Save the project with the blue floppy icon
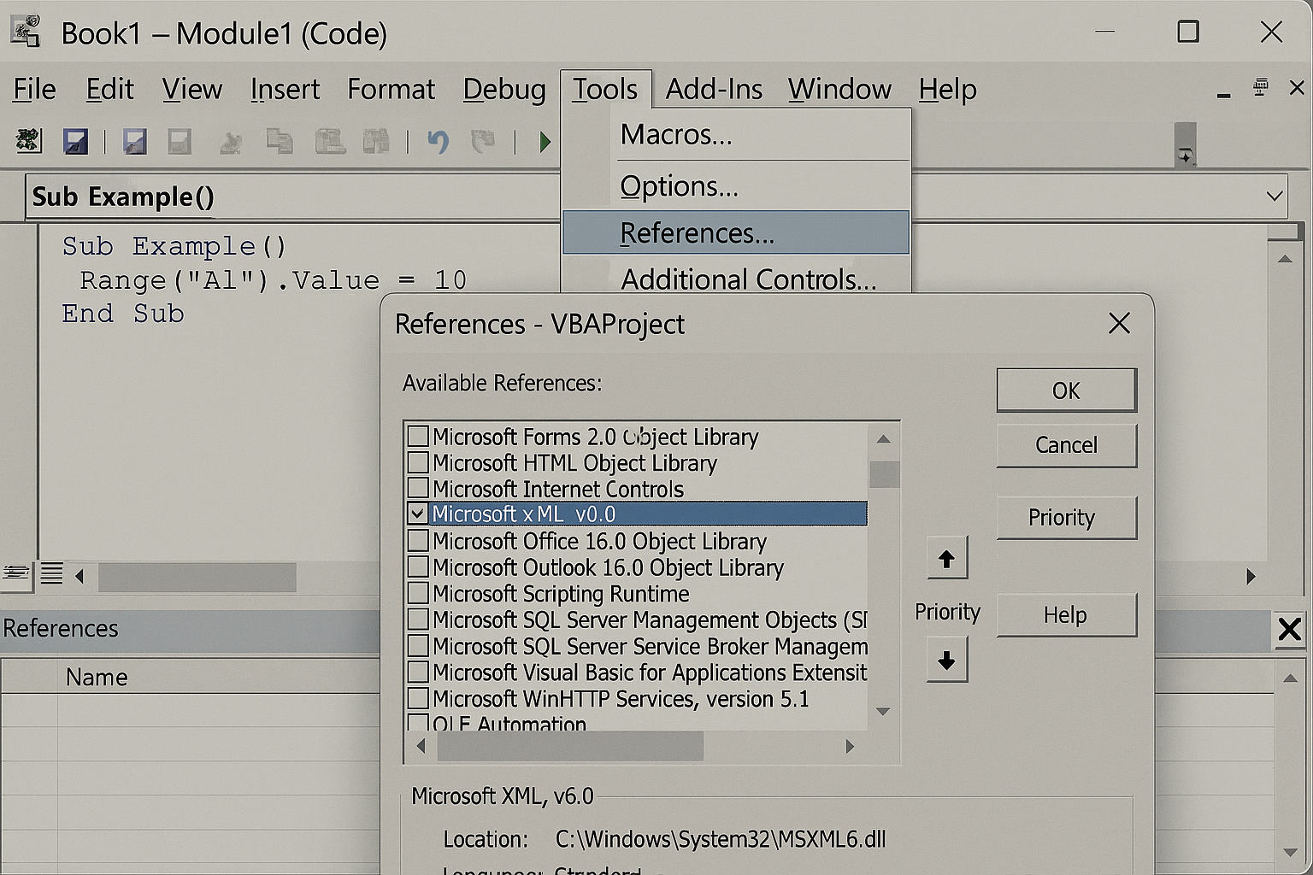1313x875 pixels. (76, 141)
